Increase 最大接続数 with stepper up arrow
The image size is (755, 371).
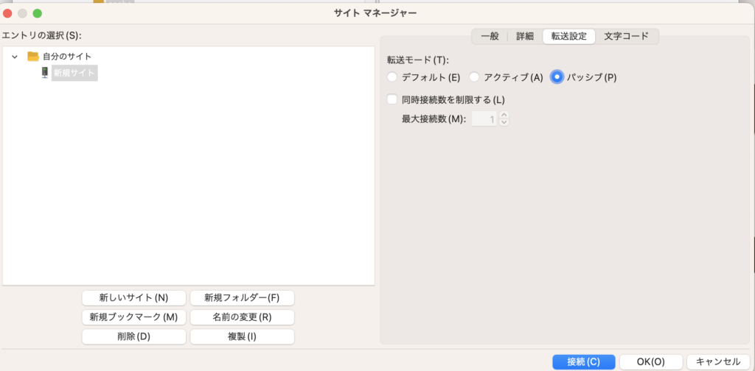[504, 115]
